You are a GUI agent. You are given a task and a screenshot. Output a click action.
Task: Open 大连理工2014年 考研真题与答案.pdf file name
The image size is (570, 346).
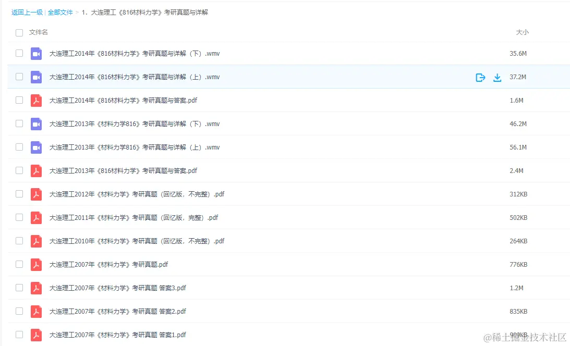[x=123, y=100]
